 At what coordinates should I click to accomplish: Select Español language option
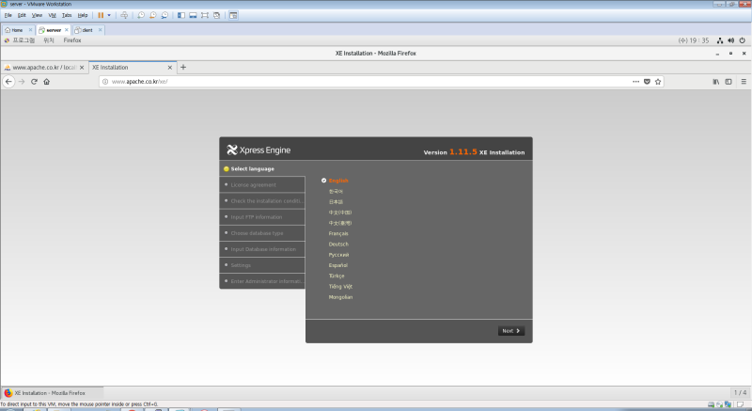click(x=338, y=265)
